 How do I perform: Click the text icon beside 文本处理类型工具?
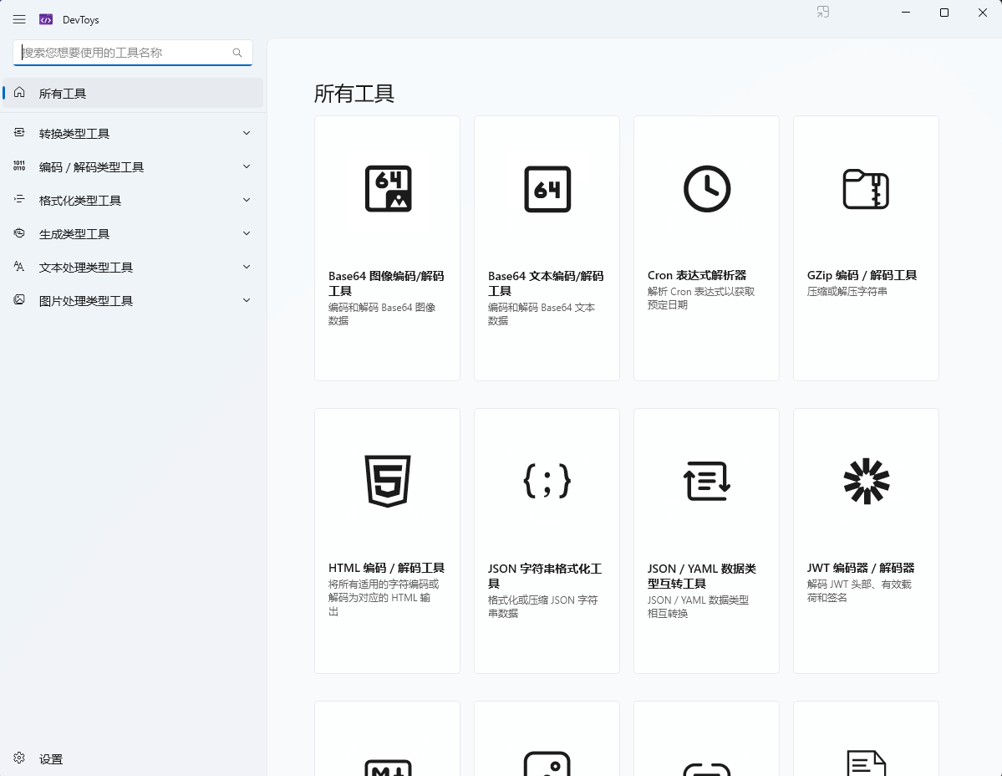click(x=19, y=266)
